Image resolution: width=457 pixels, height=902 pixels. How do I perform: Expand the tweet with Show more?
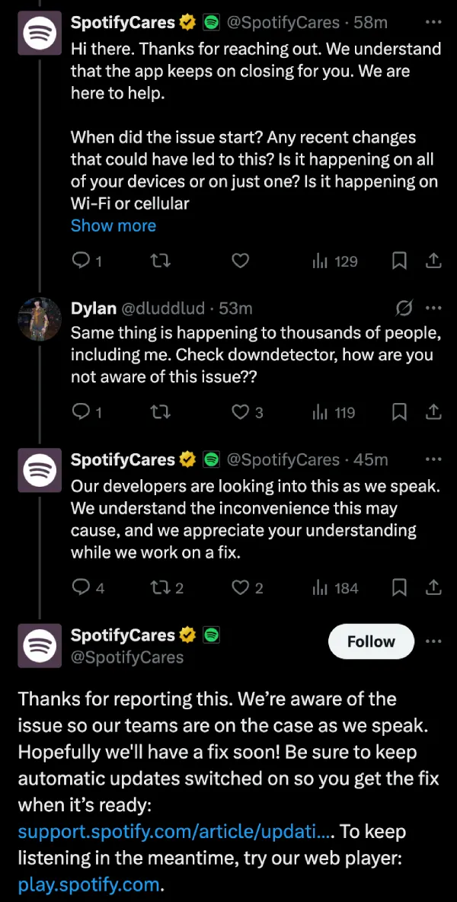(113, 225)
